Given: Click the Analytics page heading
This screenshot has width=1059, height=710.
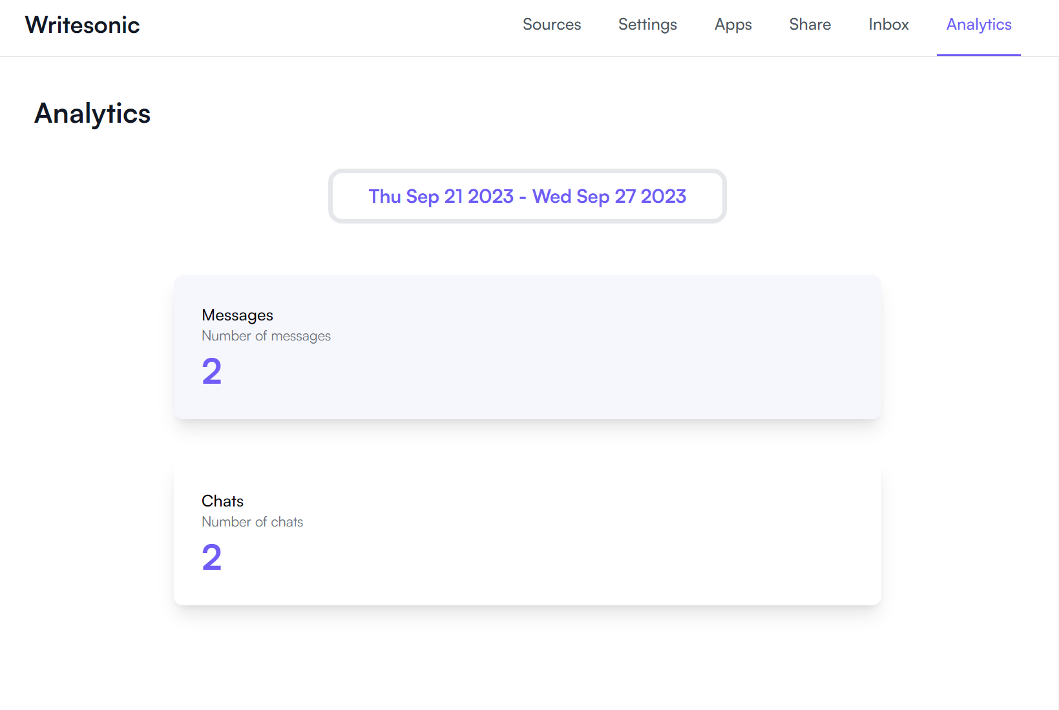Looking at the screenshot, I should (92, 114).
